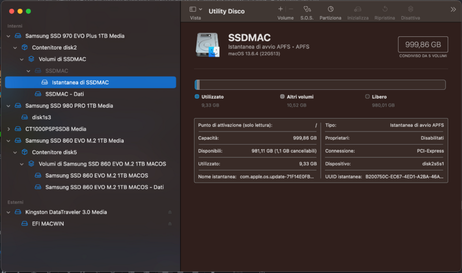Select disk1s3 volume
The height and width of the screenshot is (273, 462).
click(42, 117)
